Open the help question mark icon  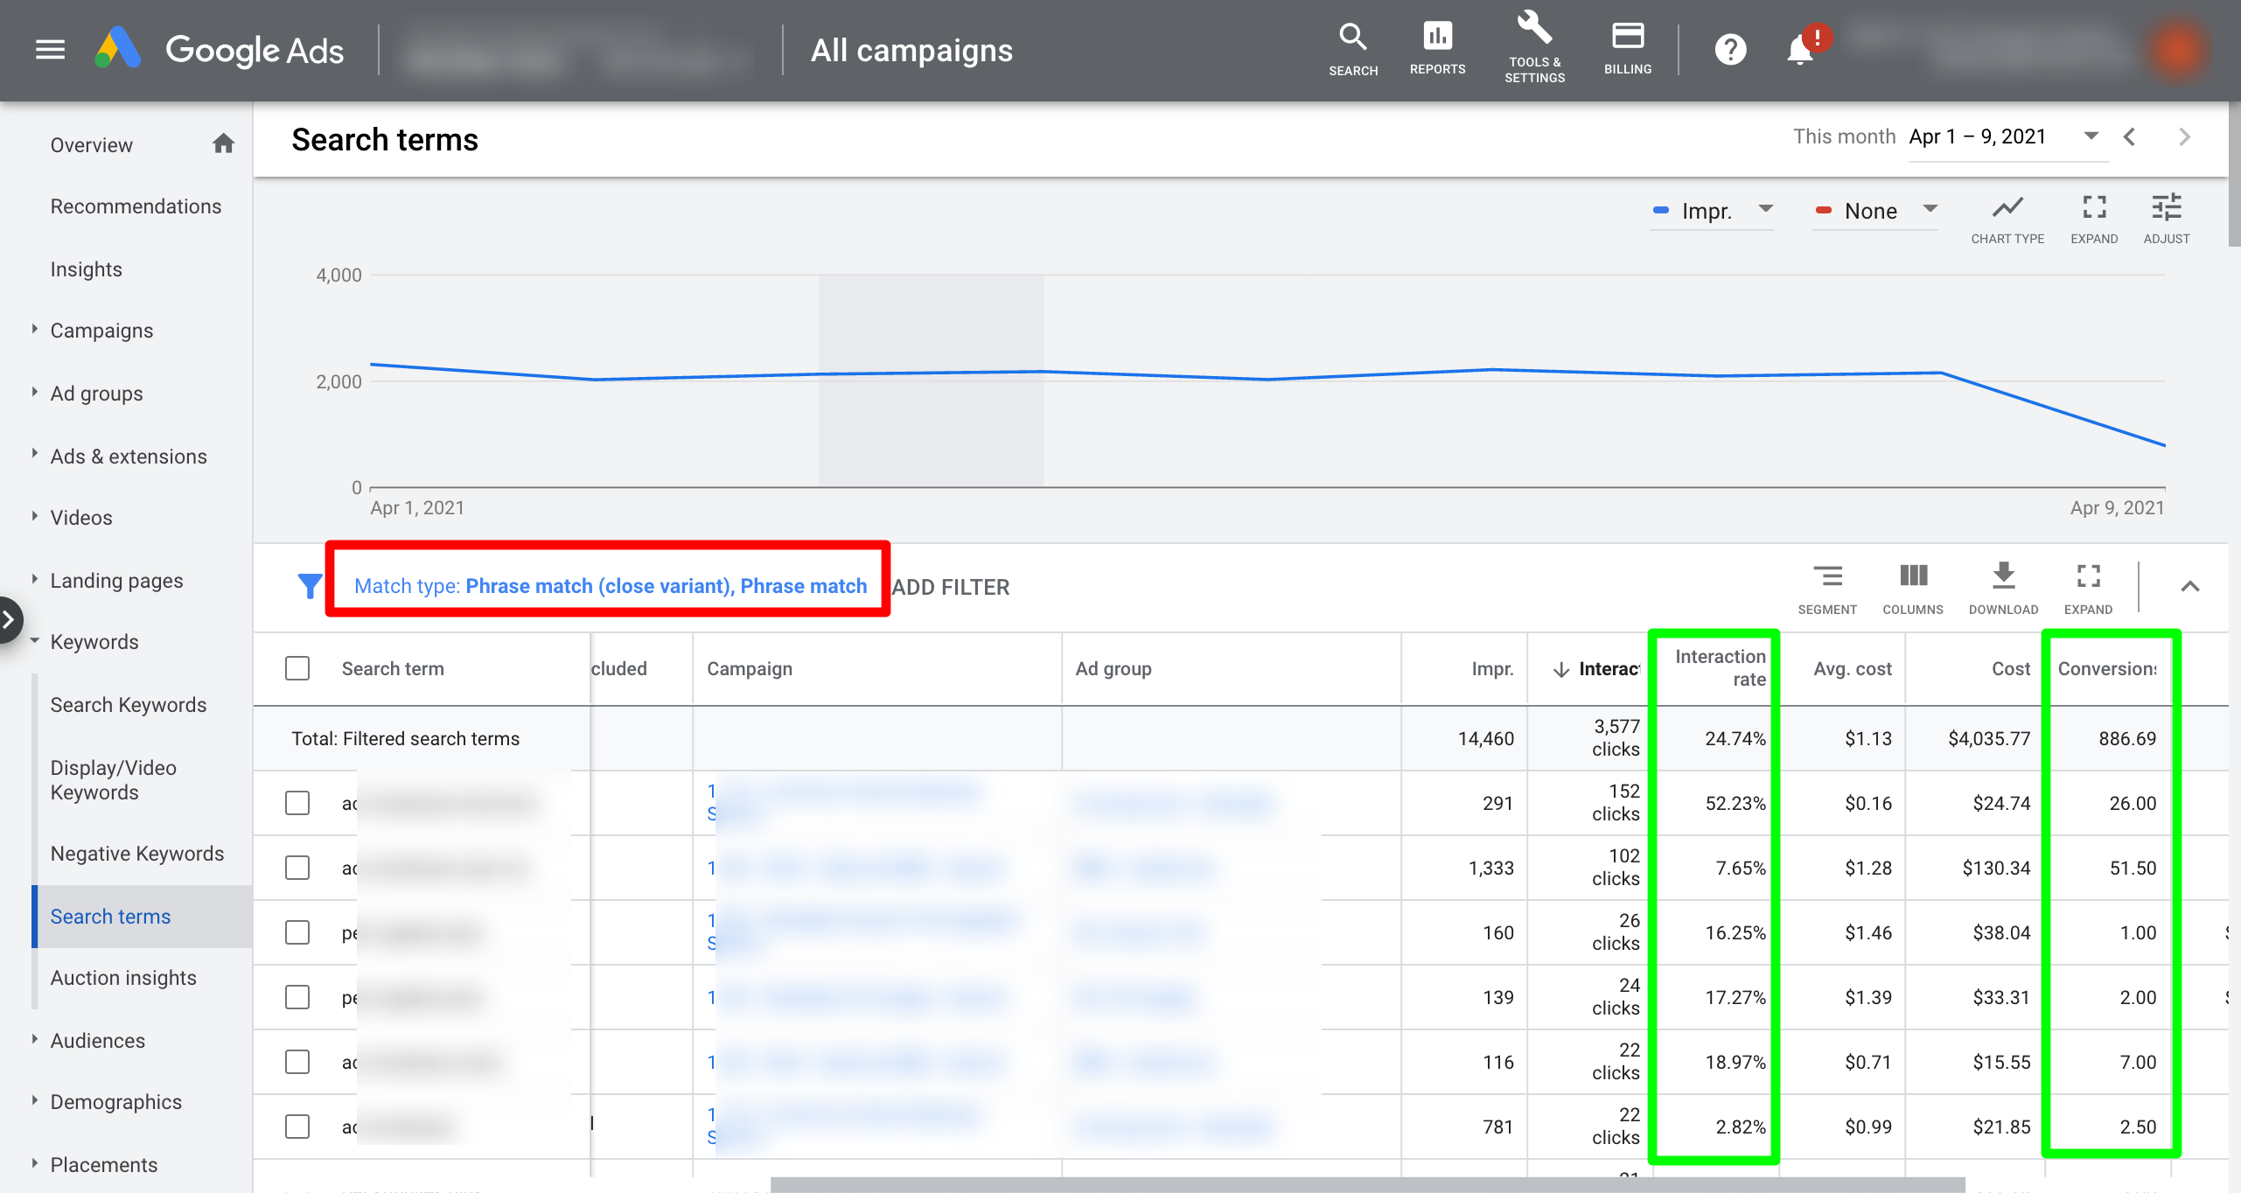tap(1729, 50)
